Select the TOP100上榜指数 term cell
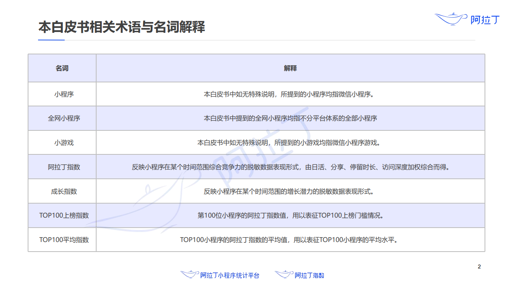 tap(64, 216)
